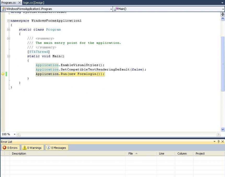Open the 100 % zoom dropdown

coord(14,134)
